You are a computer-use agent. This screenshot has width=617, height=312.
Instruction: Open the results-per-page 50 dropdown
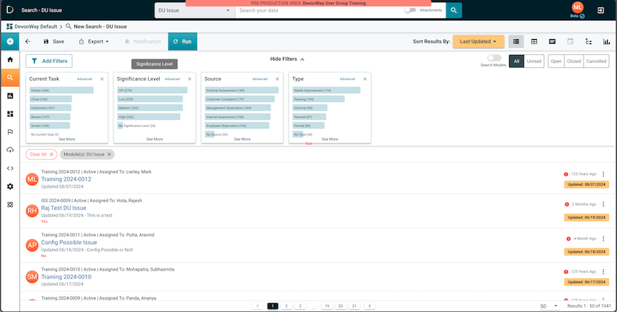pos(549,306)
